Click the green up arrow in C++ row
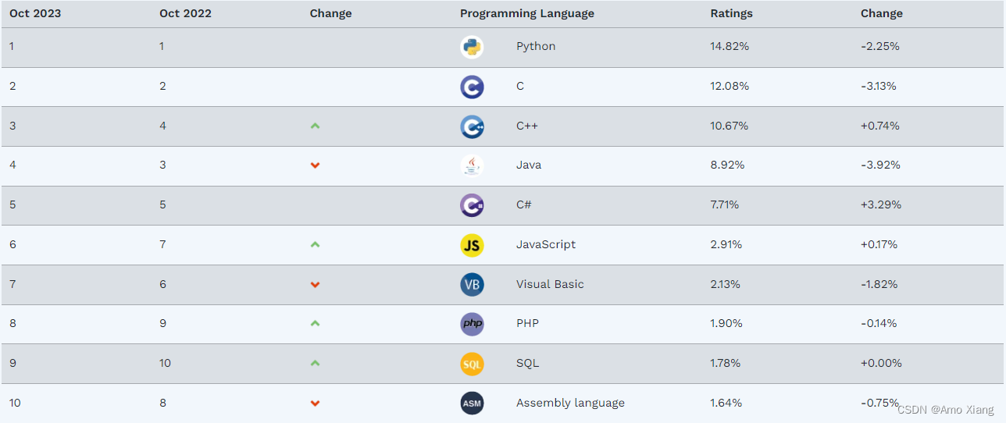Image resolution: width=1006 pixels, height=423 pixels. [x=315, y=126]
